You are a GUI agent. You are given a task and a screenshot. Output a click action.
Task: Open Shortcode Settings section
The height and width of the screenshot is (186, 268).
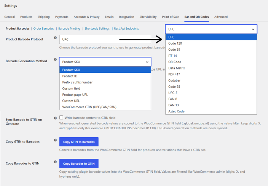point(97,29)
